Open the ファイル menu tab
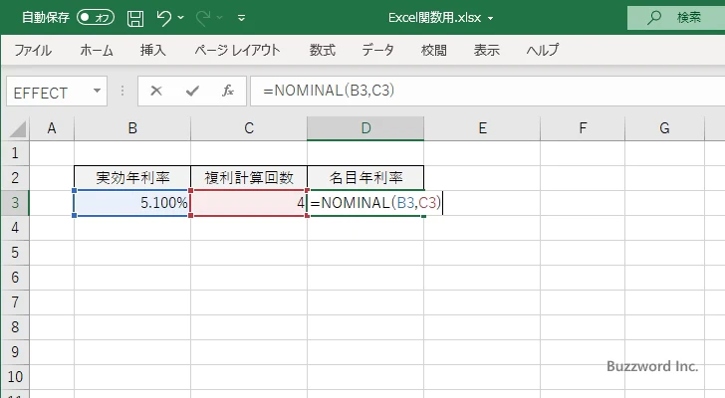The image size is (725, 398). coord(33,50)
